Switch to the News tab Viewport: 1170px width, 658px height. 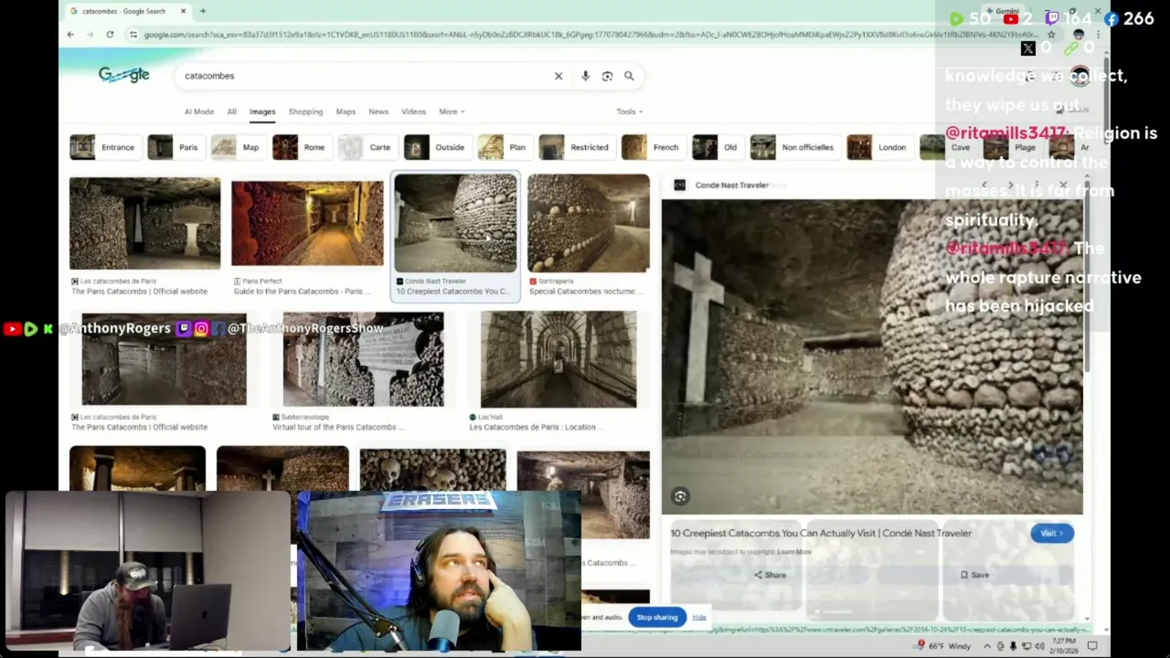(x=378, y=111)
